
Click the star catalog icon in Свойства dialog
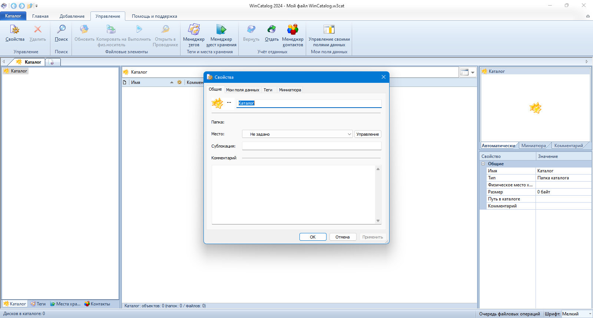(218, 103)
